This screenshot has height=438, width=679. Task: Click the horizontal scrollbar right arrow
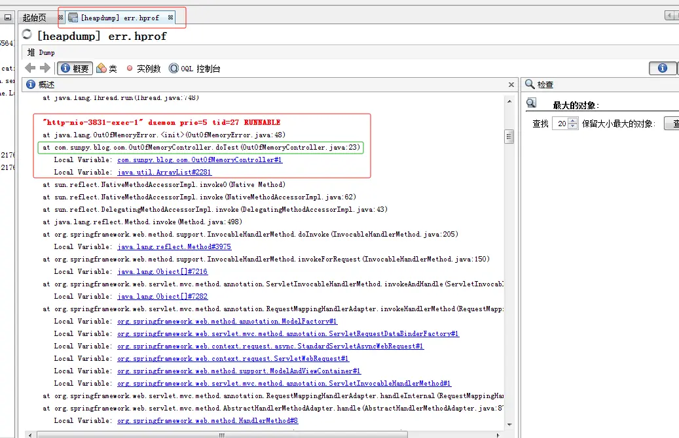tap(498, 435)
